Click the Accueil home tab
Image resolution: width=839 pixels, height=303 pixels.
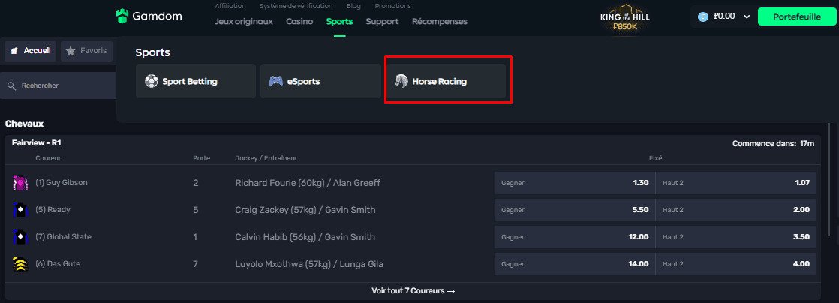(30, 51)
